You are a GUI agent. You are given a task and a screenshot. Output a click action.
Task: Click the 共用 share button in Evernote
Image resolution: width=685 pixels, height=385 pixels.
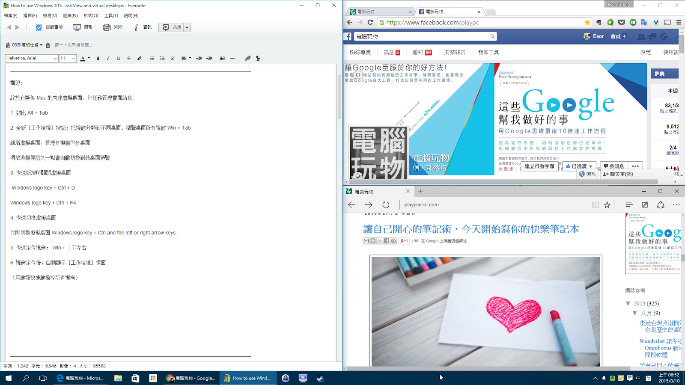[x=171, y=27]
